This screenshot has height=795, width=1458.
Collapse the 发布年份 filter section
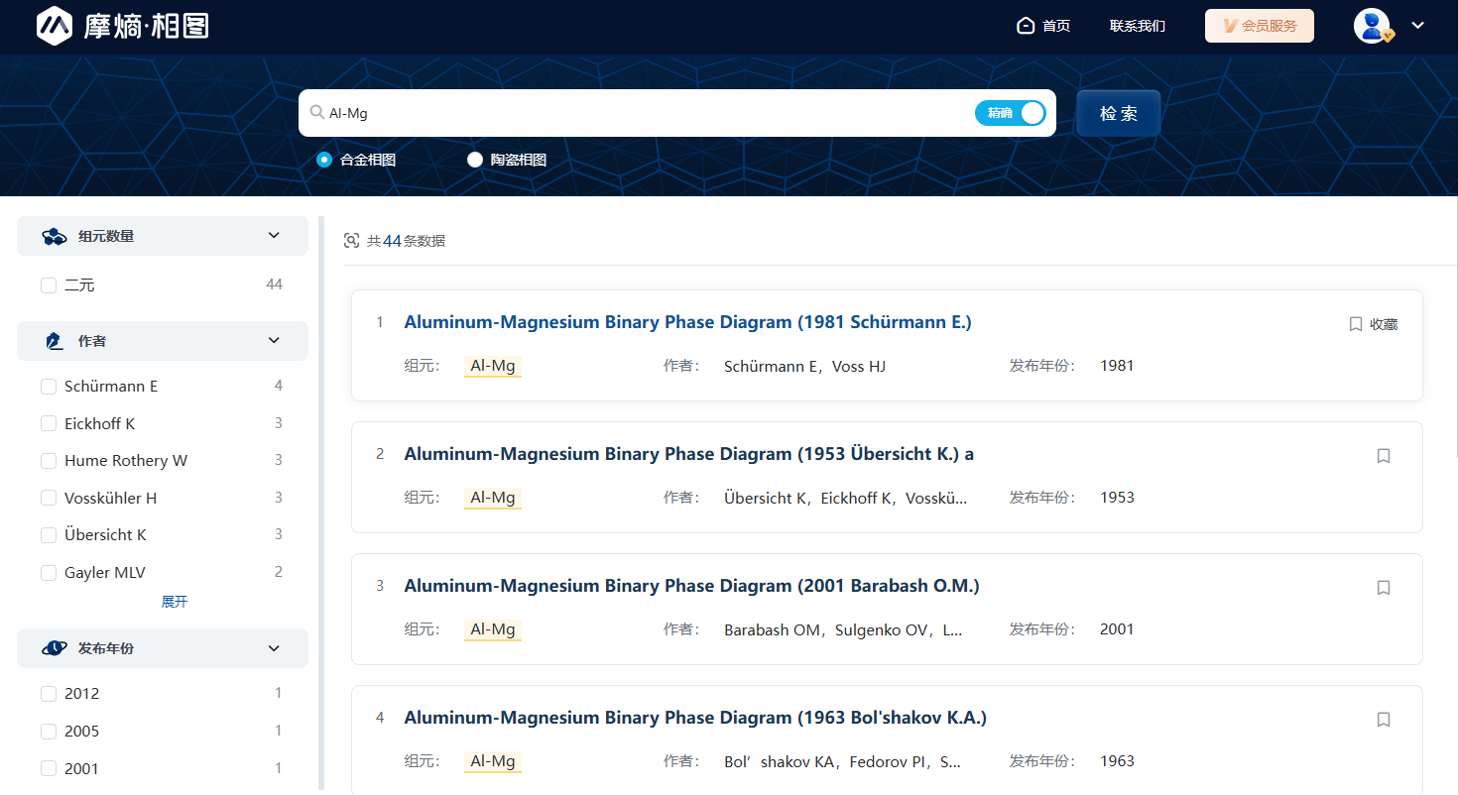[275, 648]
